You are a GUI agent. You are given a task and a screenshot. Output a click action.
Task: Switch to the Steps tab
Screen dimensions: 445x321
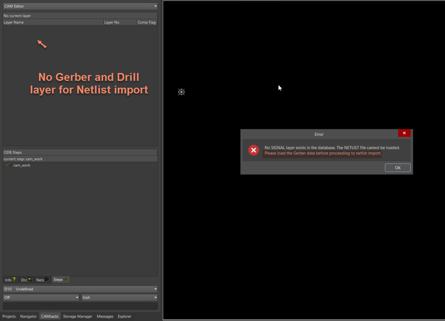[60, 280]
